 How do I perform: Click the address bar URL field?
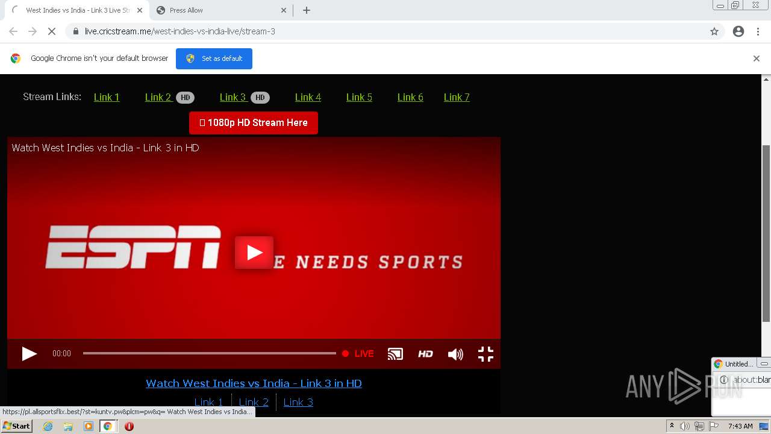395,31
